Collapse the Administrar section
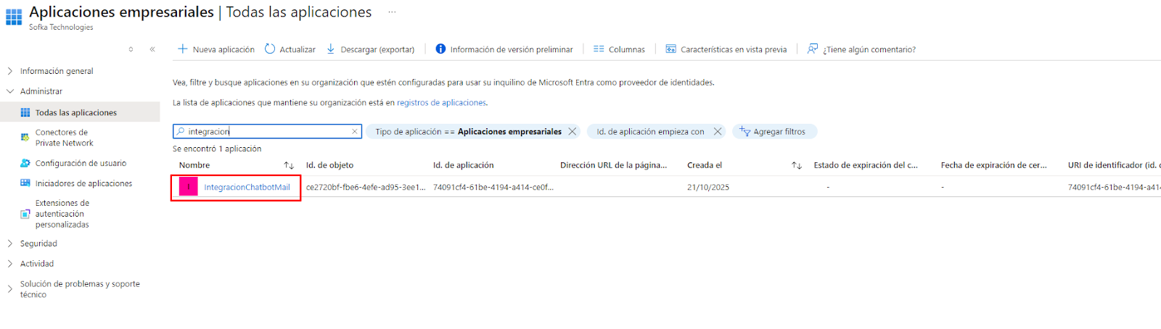 click(10, 91)
